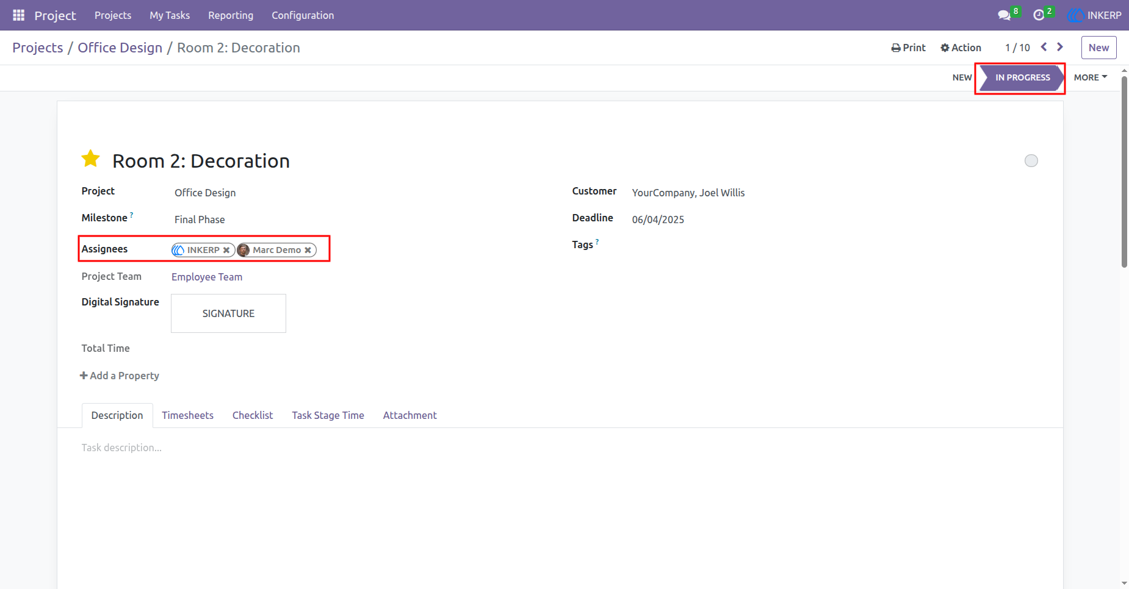The height and width of the screenshot is (589, 1129).
Task: Open the discuss messages icon with badge 8
Action: (x=1005, y=15)
